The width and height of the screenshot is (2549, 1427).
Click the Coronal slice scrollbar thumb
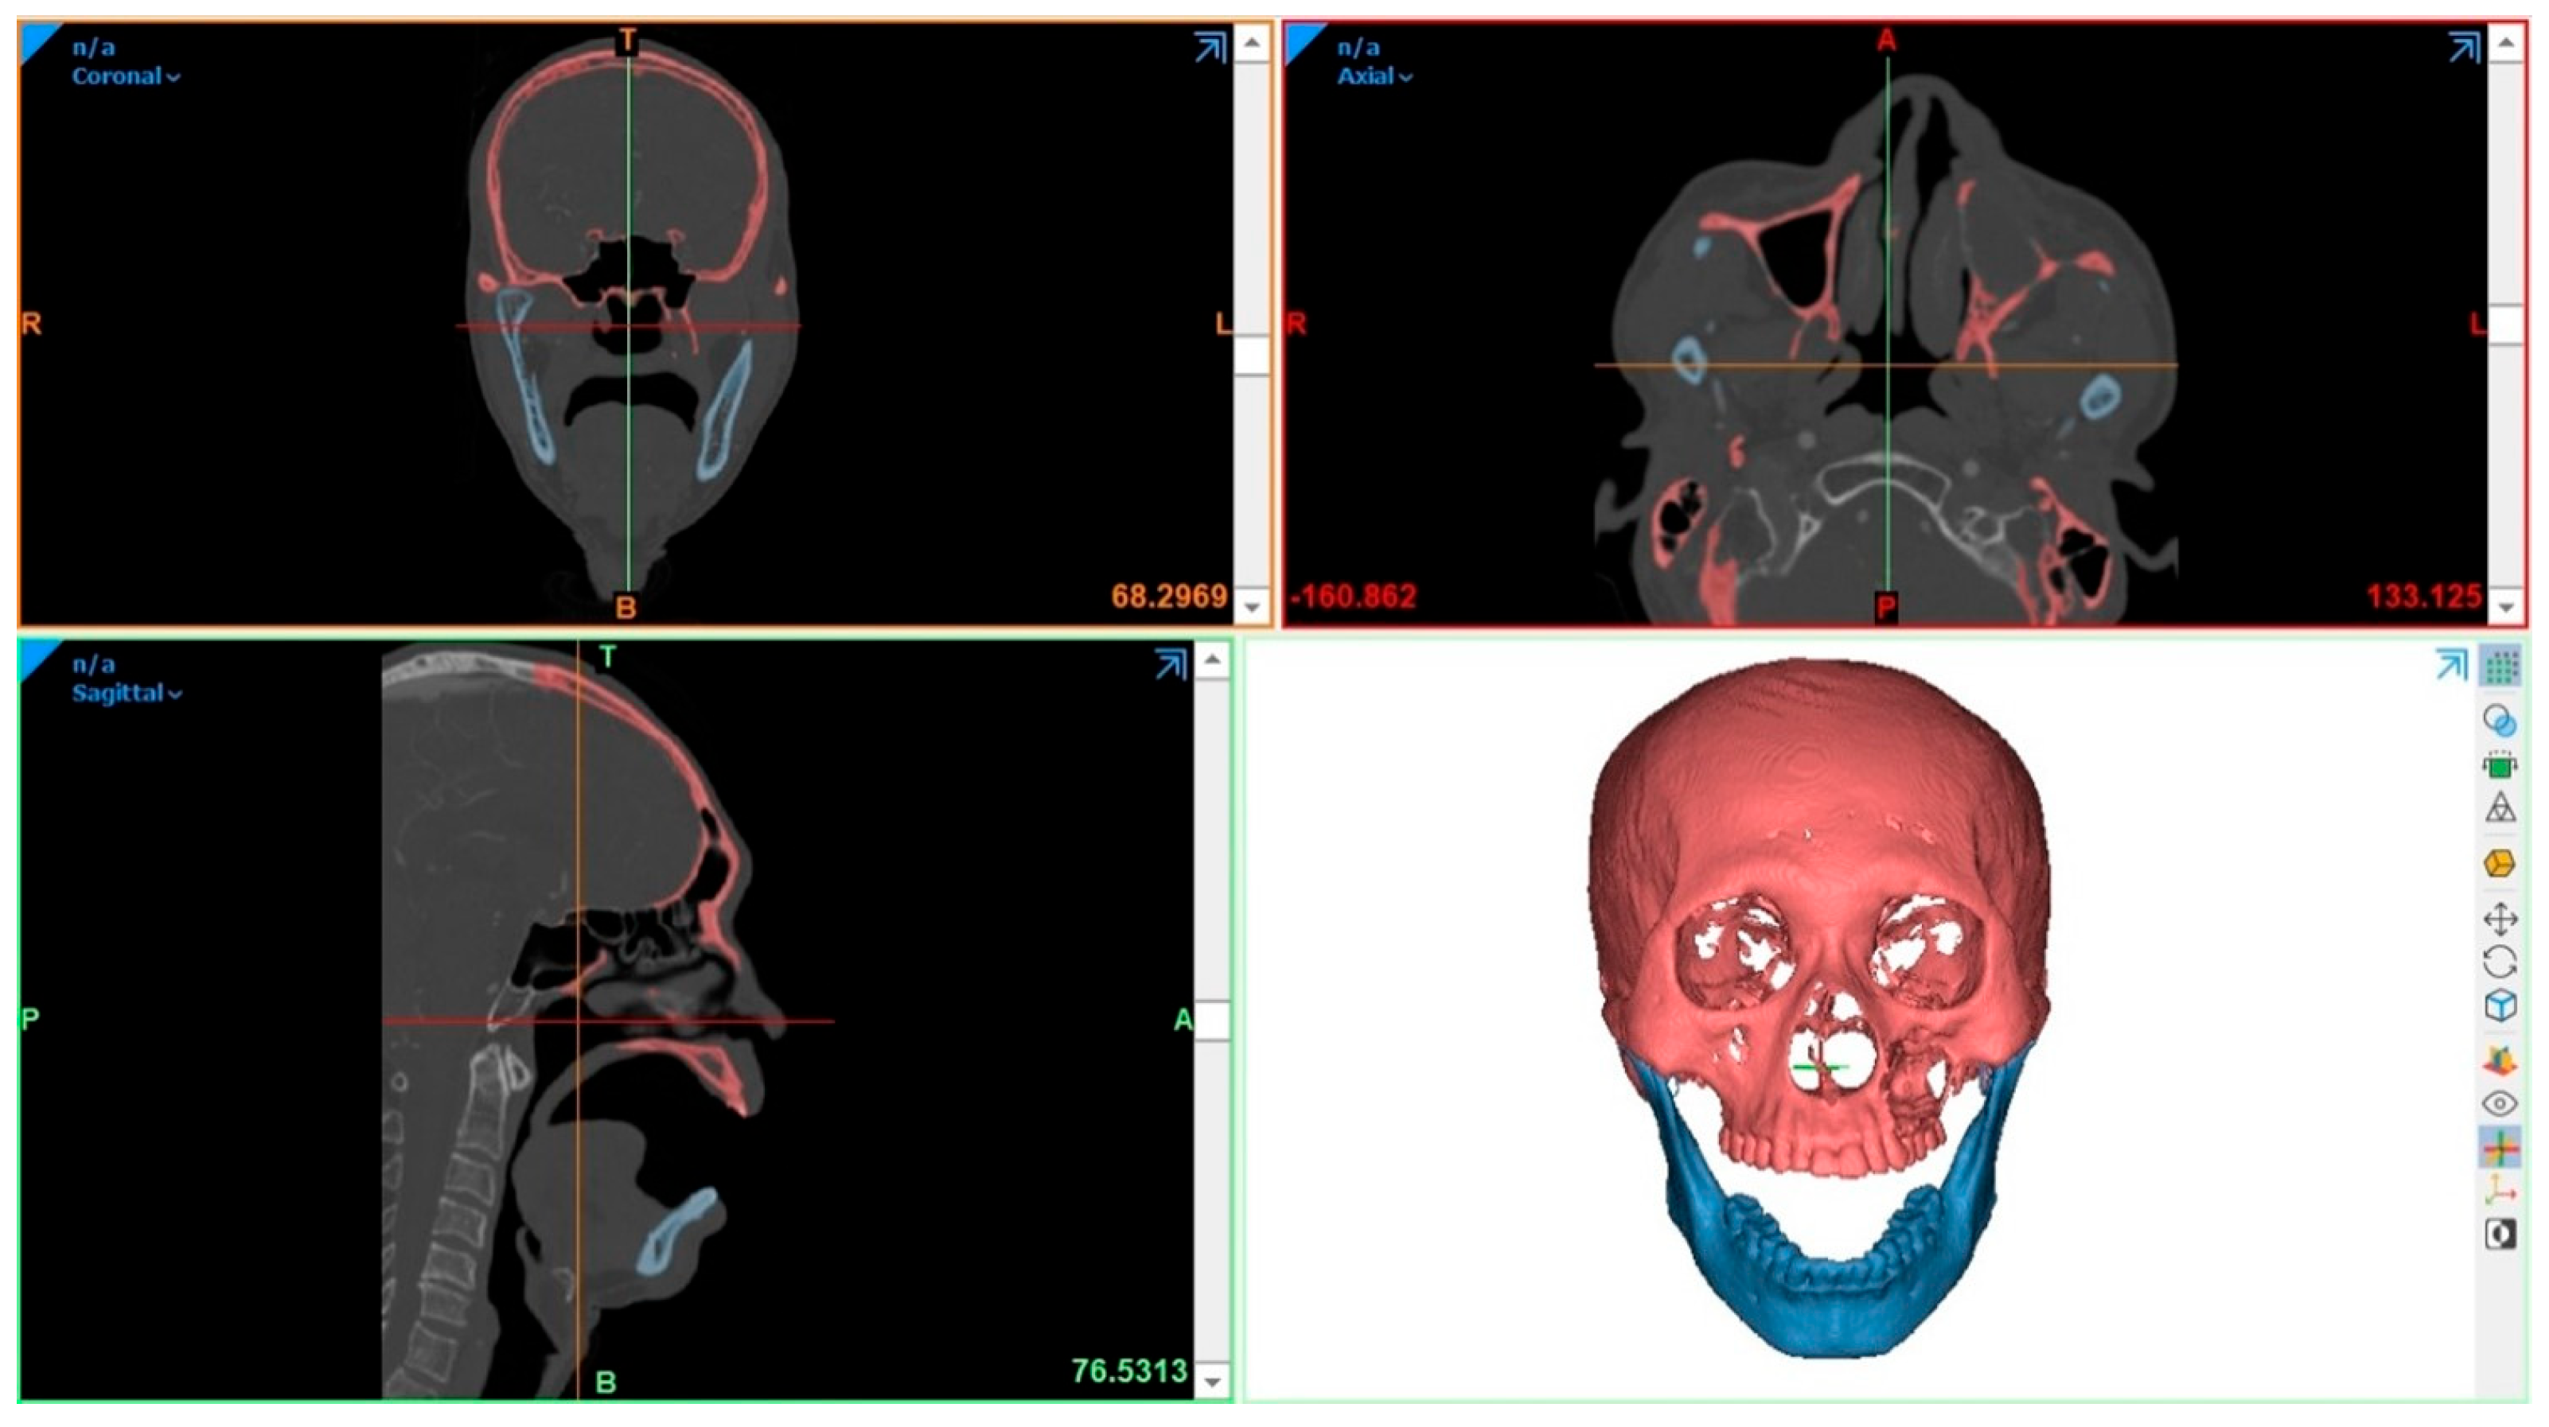click(1252, 355)
